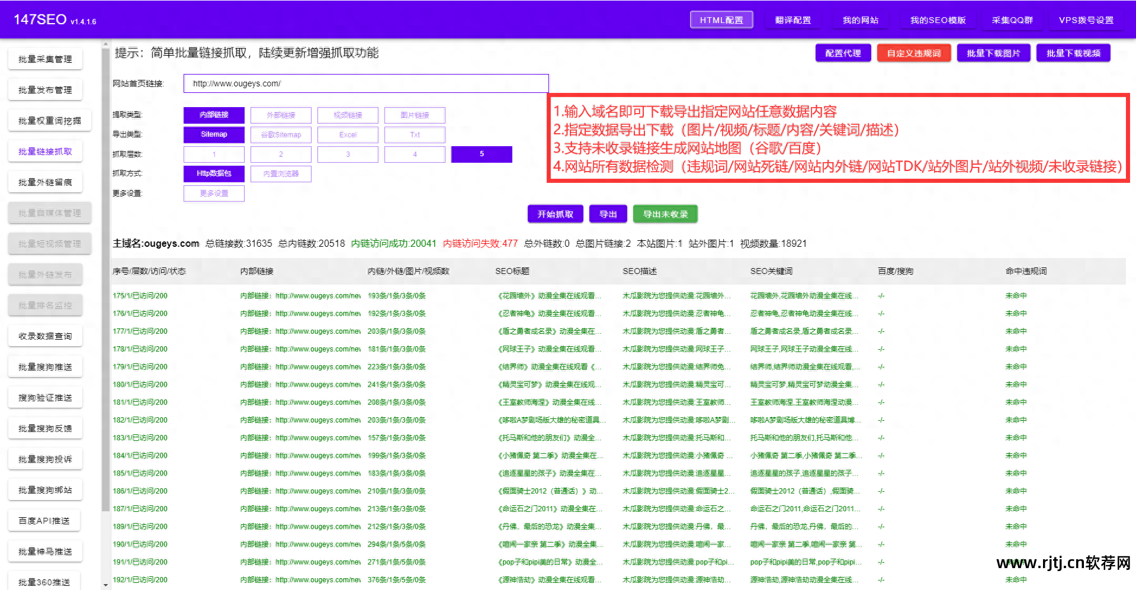
Task: Open the 更多设置 options panel
Action: click(214, 193)
